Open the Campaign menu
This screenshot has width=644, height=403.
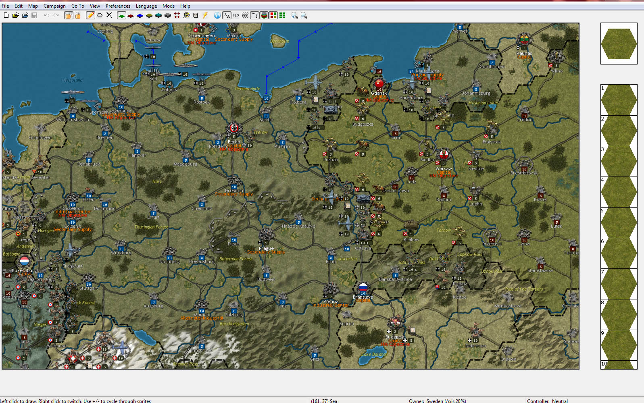point(54,6)
